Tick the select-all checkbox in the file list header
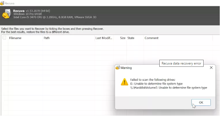Viewport: 222px width, 119px height. click(4, 38)
